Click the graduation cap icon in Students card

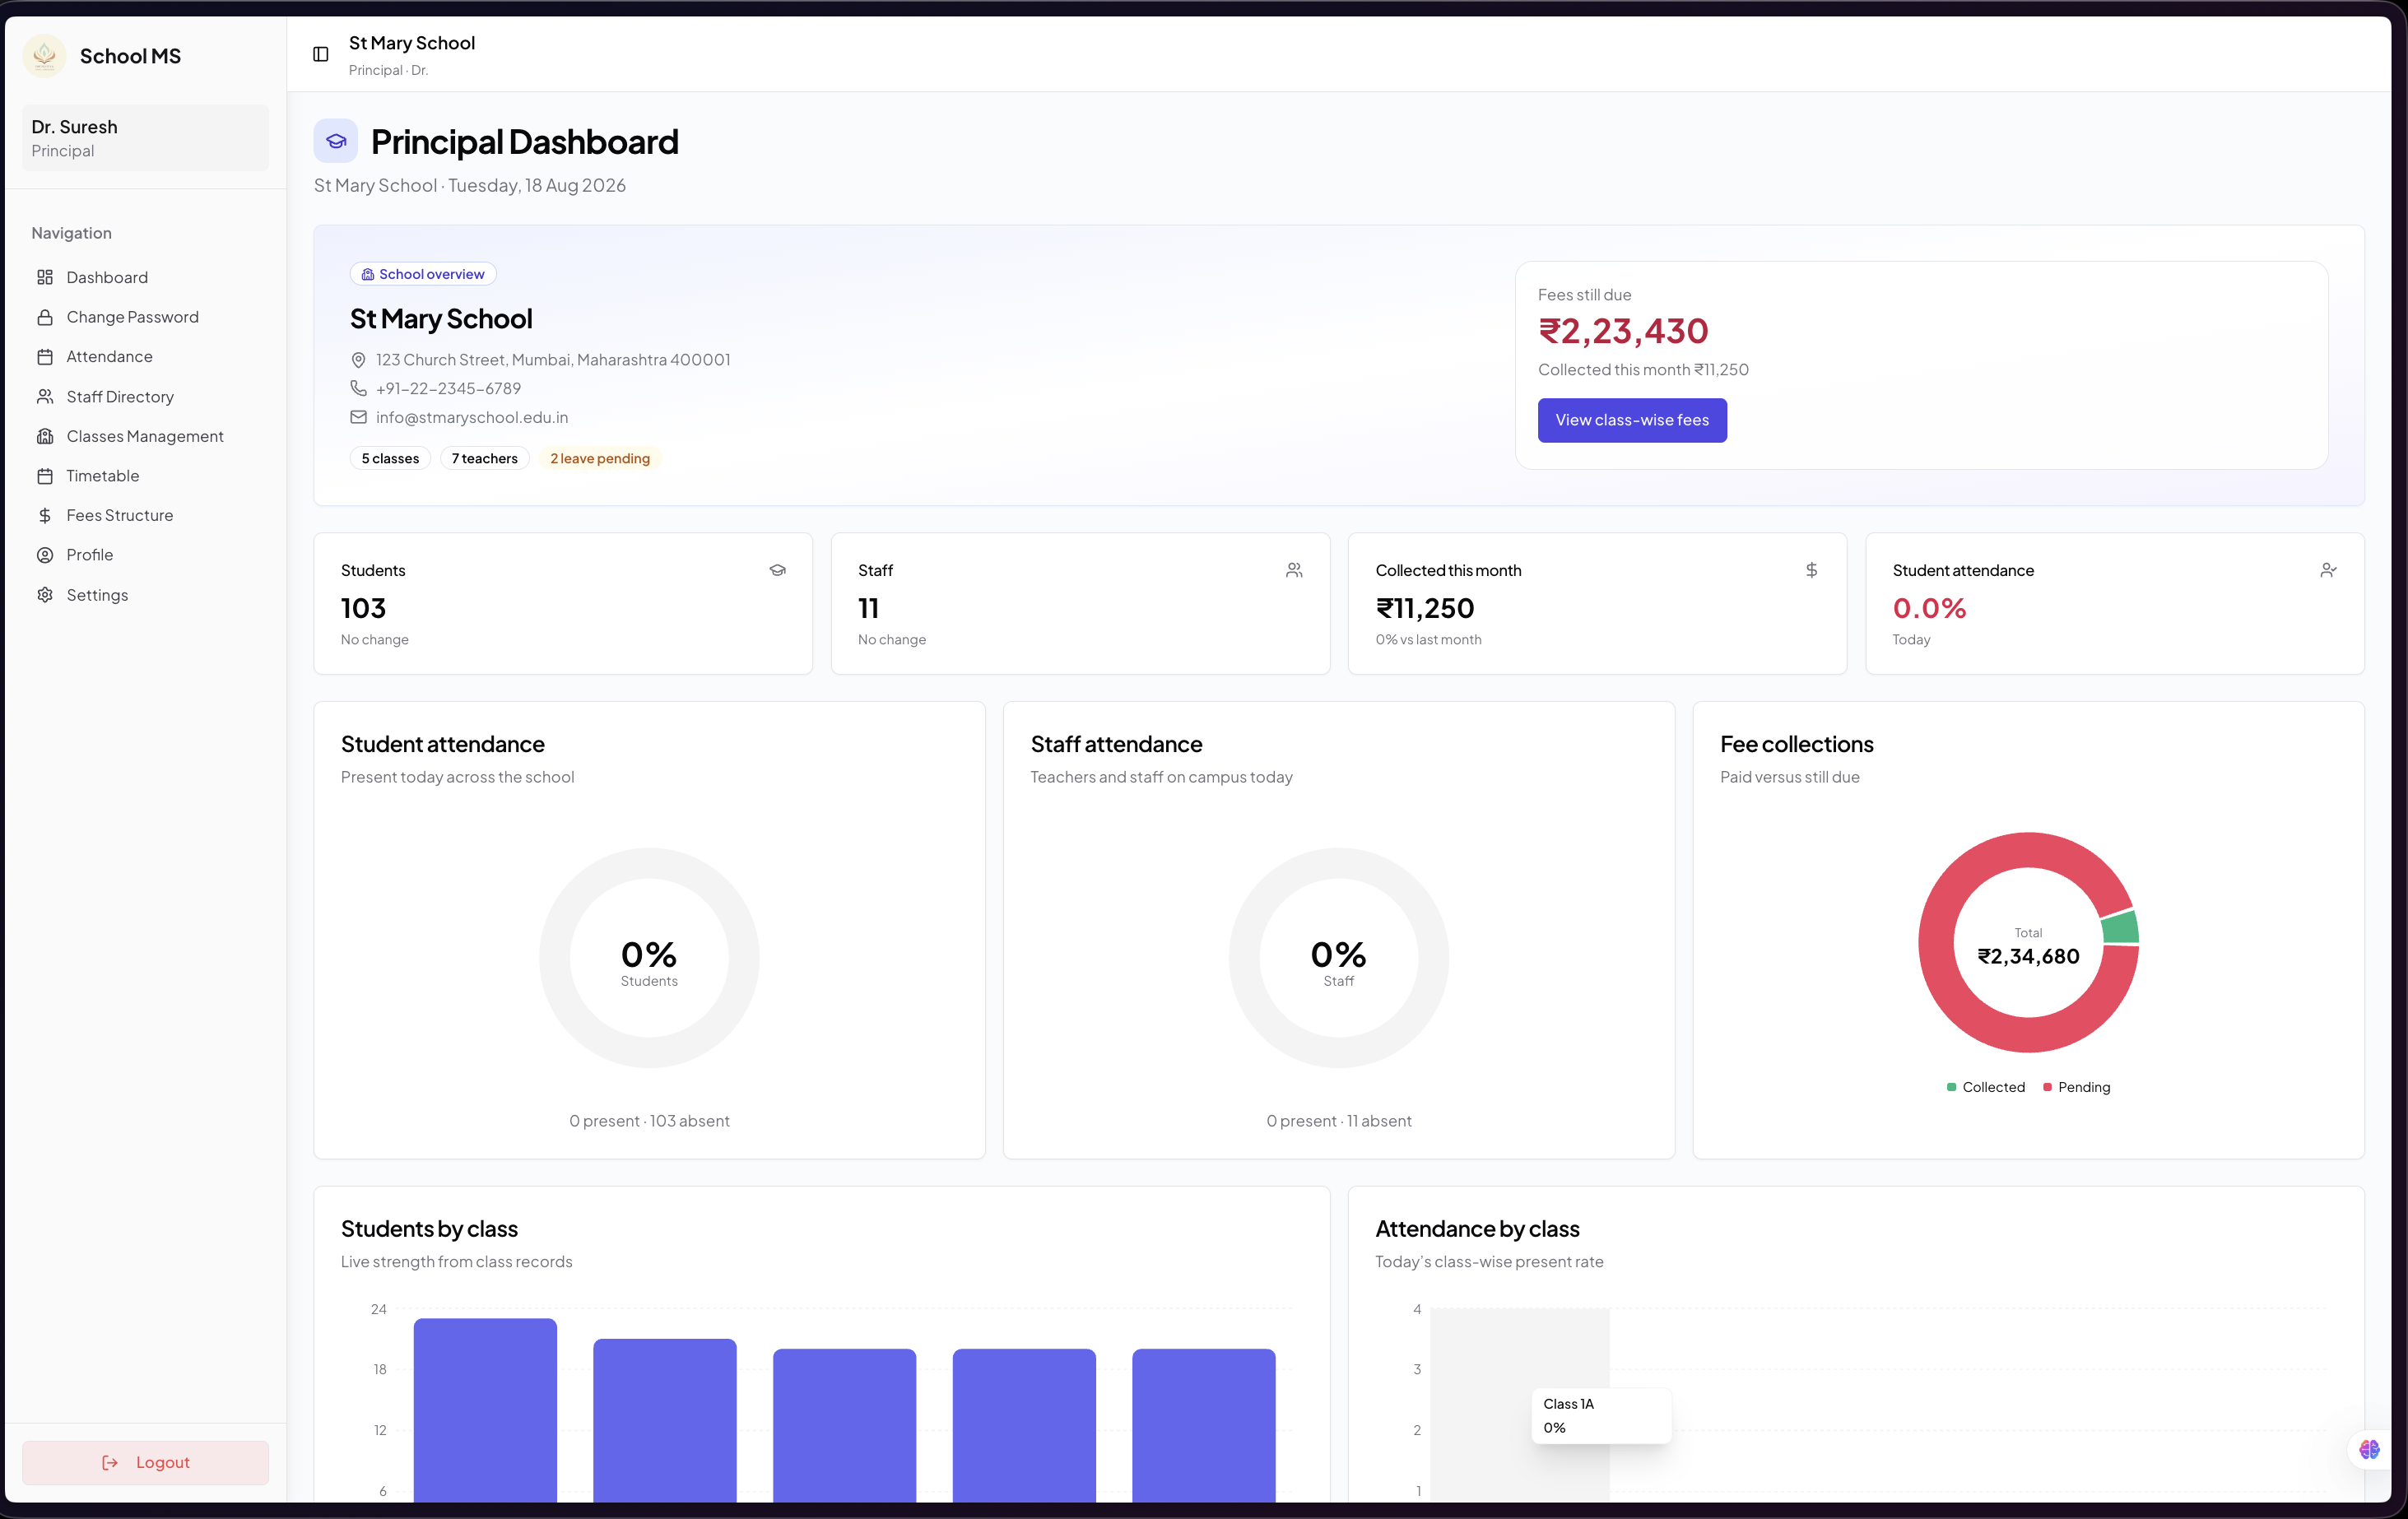pyautogui.click(x=777, y=570)
